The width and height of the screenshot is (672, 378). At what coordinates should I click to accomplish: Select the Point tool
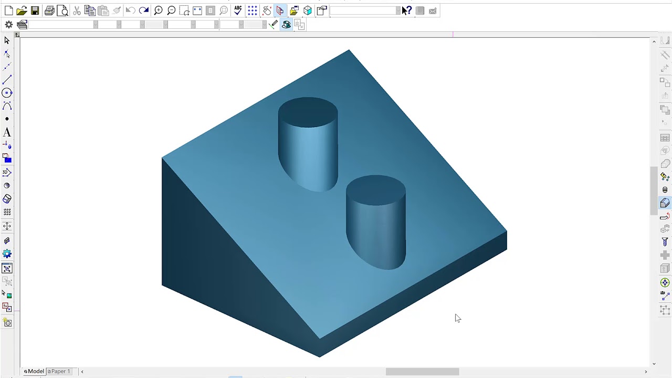tap(7, 119)
